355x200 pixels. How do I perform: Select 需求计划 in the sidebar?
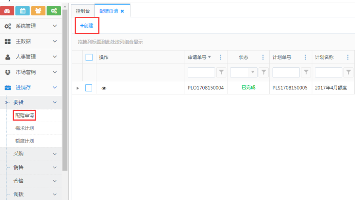(x=24, y=128)
